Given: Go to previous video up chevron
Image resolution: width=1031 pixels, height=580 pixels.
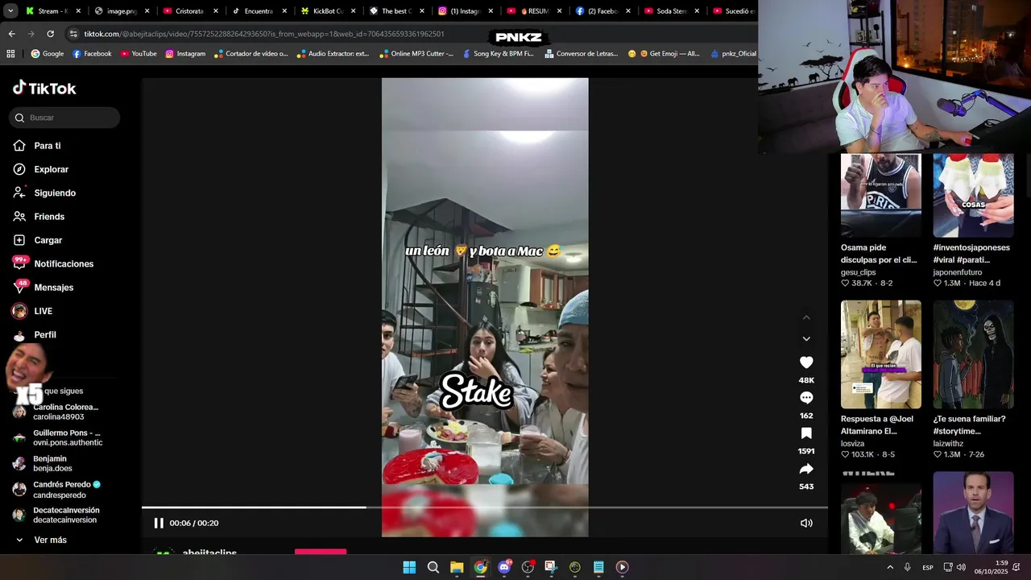Looking at the screenshot, I should [806, 318].
